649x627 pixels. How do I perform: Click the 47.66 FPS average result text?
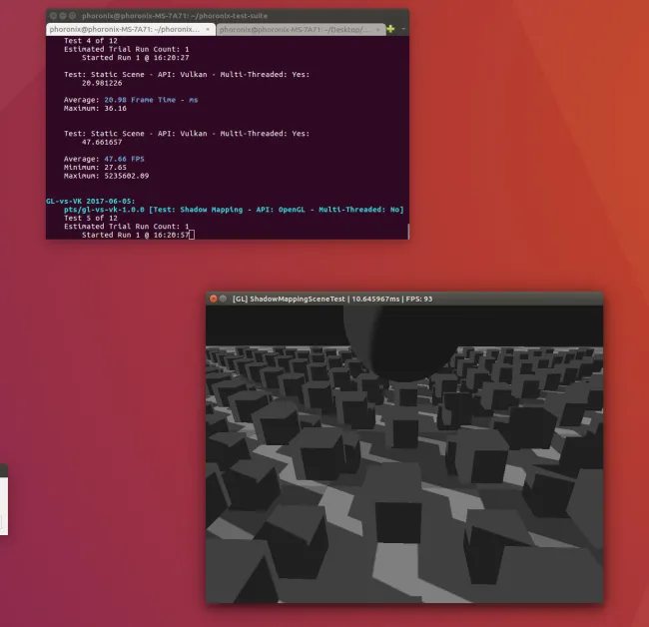(x=125, y=159)
